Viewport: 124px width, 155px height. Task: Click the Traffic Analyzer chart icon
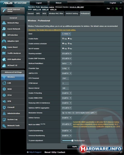(x=4, y=53)
